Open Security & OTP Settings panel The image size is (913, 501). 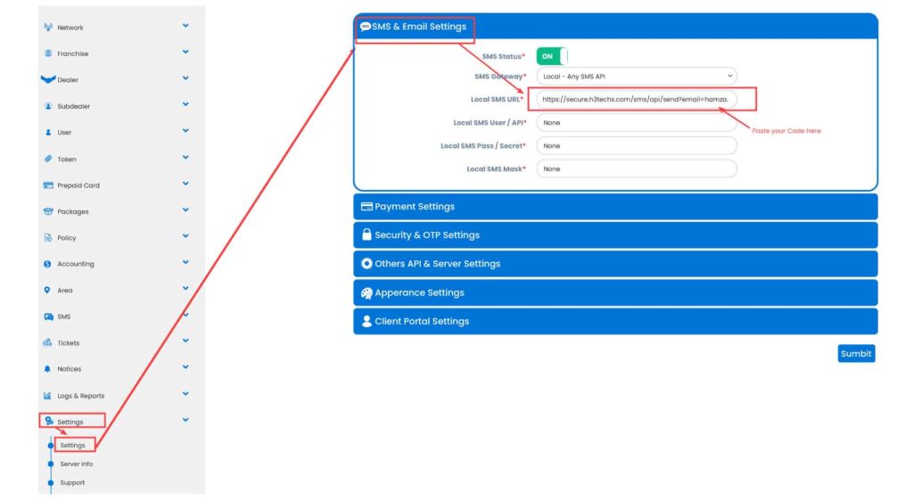coord(615,235)
